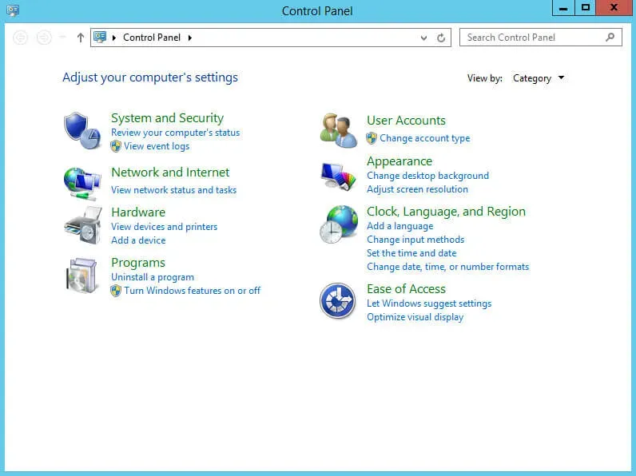Change date, time, or number formats
The image size is (636, 476).
447,267
